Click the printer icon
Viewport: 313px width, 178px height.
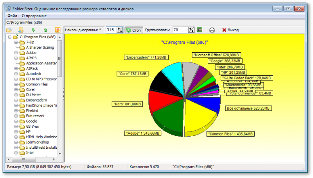coord(212,30)
